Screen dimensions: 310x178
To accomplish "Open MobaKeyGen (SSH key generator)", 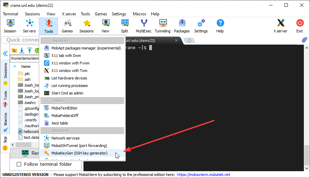I will [x=82, y=153].
